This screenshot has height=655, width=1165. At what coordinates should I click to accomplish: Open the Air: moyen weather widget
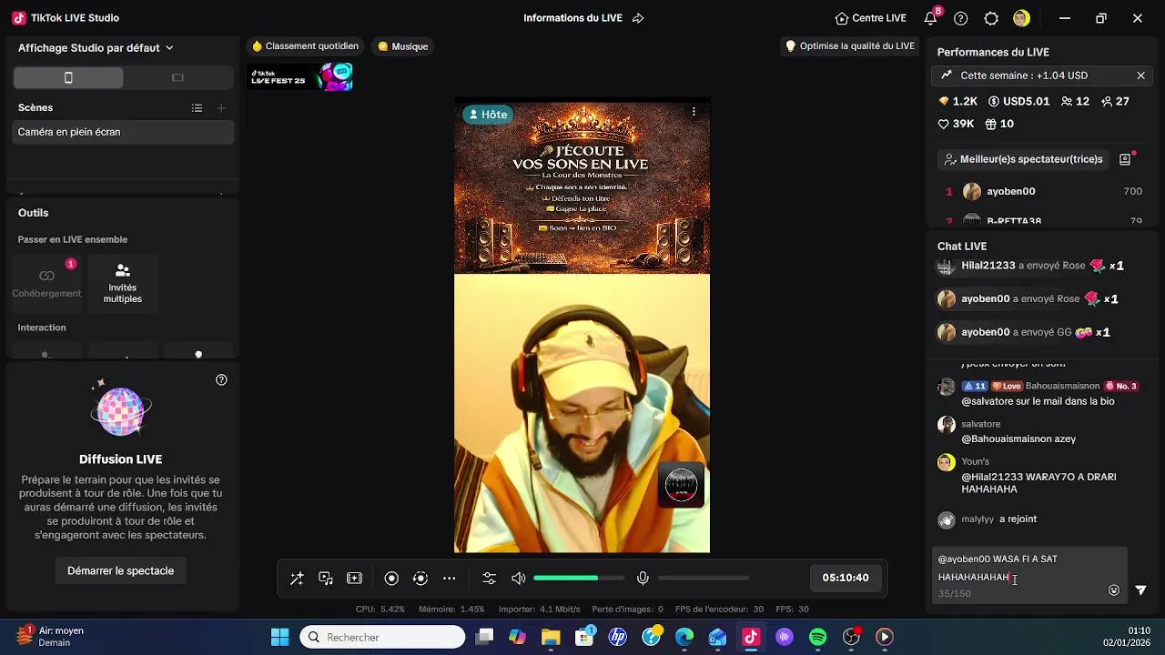click(x=51, y=637)
